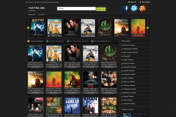Open Yetişkin Filmler category

[x=129, y=104]
